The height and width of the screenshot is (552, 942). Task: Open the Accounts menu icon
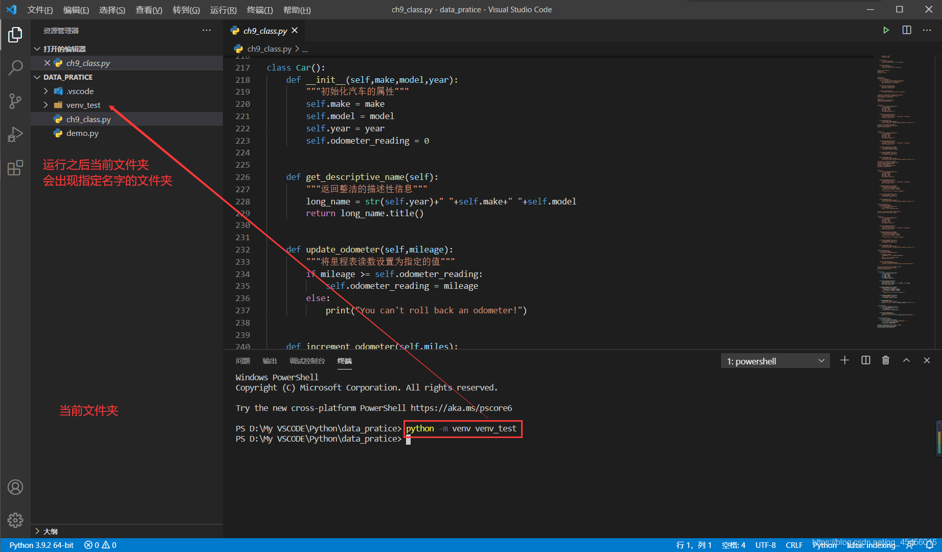[x=15, y=487]
